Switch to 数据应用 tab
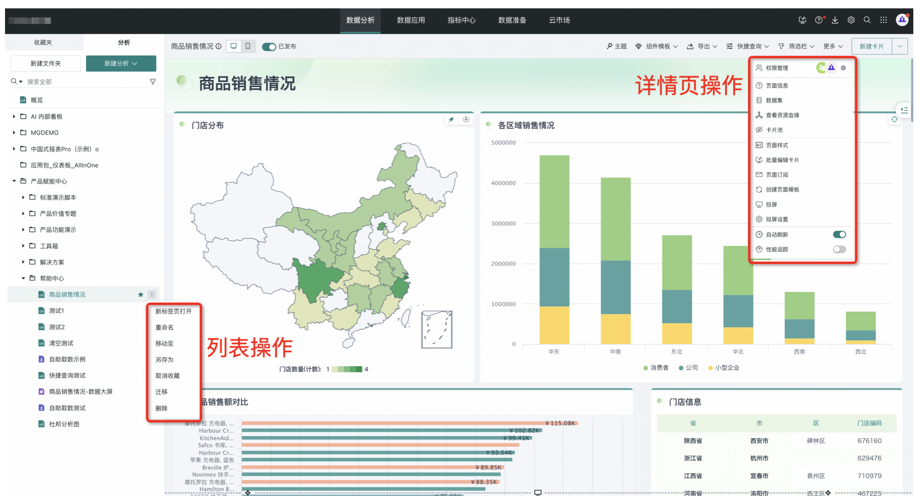Viewport: 920px width, 500px height. tap(411, 20)
